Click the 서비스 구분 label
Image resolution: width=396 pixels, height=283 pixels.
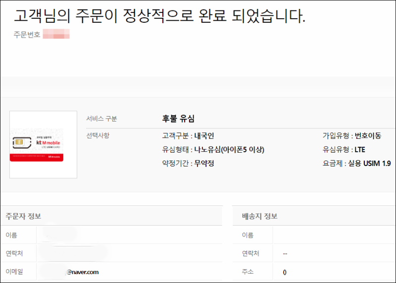tap(102, 119)
